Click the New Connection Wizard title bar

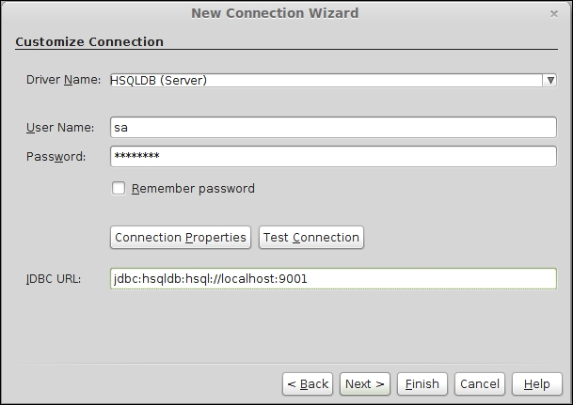click(275, 13)
